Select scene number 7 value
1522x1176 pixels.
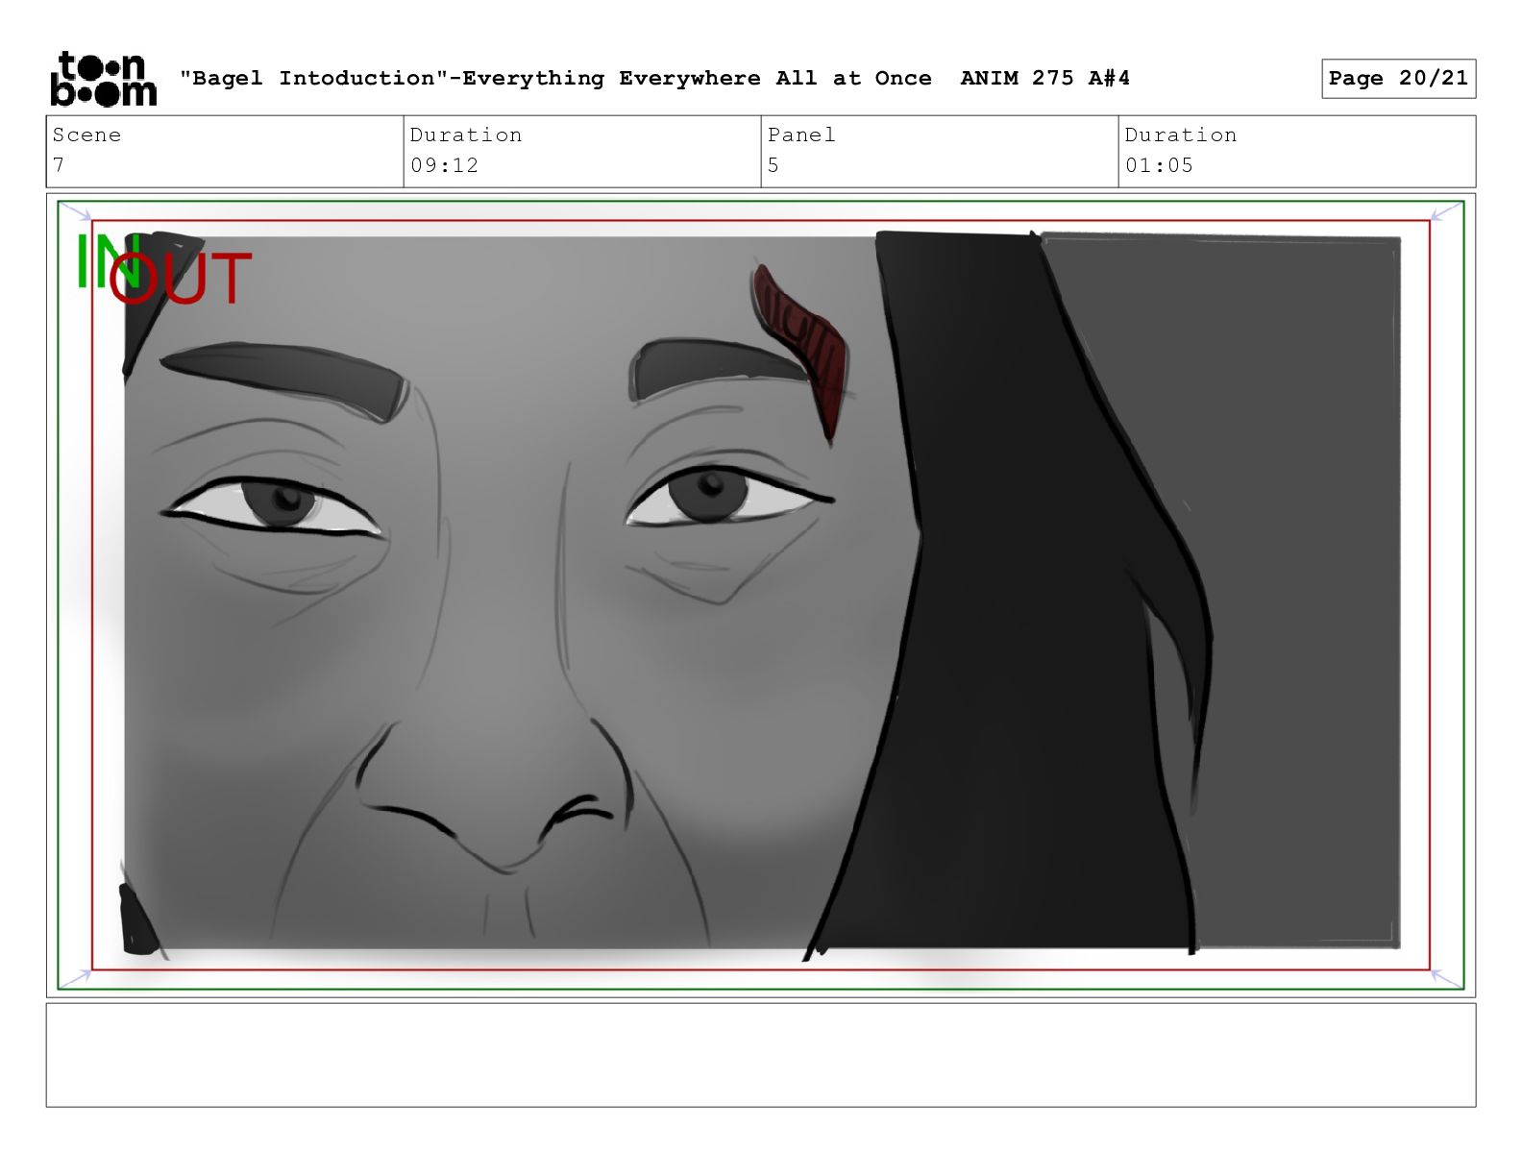click(x=59, y=165)
